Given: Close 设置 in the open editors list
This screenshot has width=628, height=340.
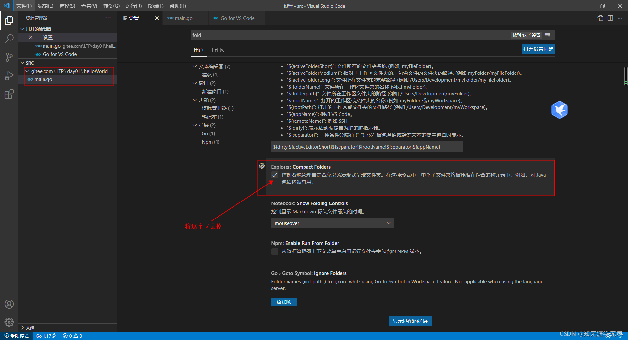Looking at the screenshot, I should (x=31, y=37).
